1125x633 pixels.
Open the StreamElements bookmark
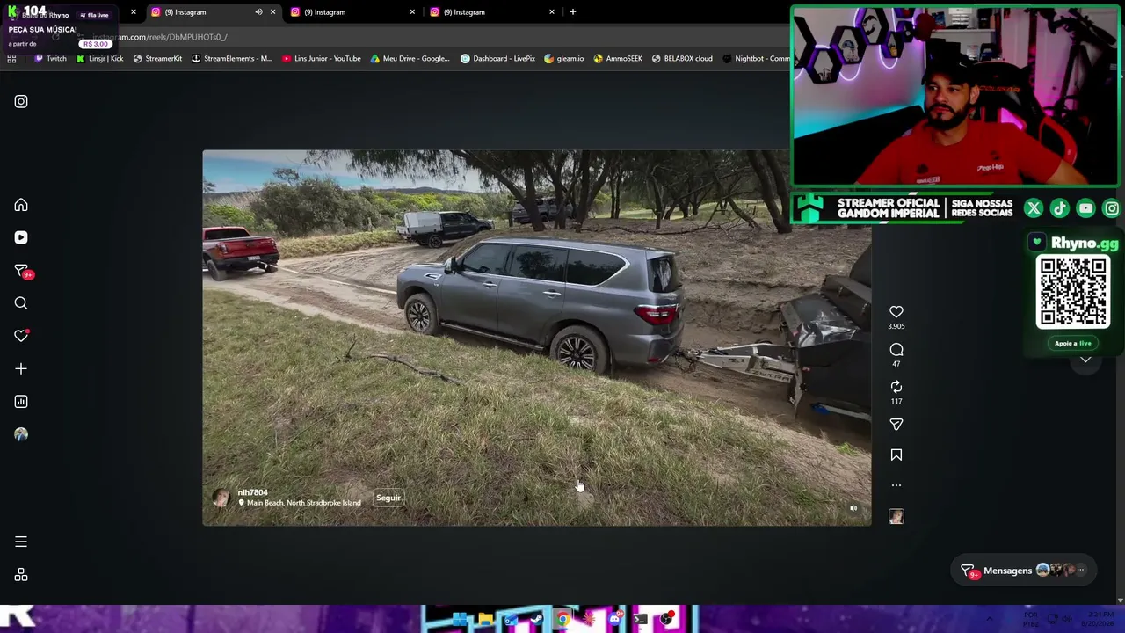pyautogui.click(x=232, y=59)
